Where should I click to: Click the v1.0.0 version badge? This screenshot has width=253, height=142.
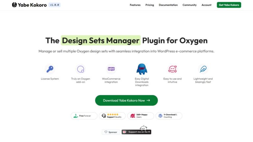[x=54, y=5]
